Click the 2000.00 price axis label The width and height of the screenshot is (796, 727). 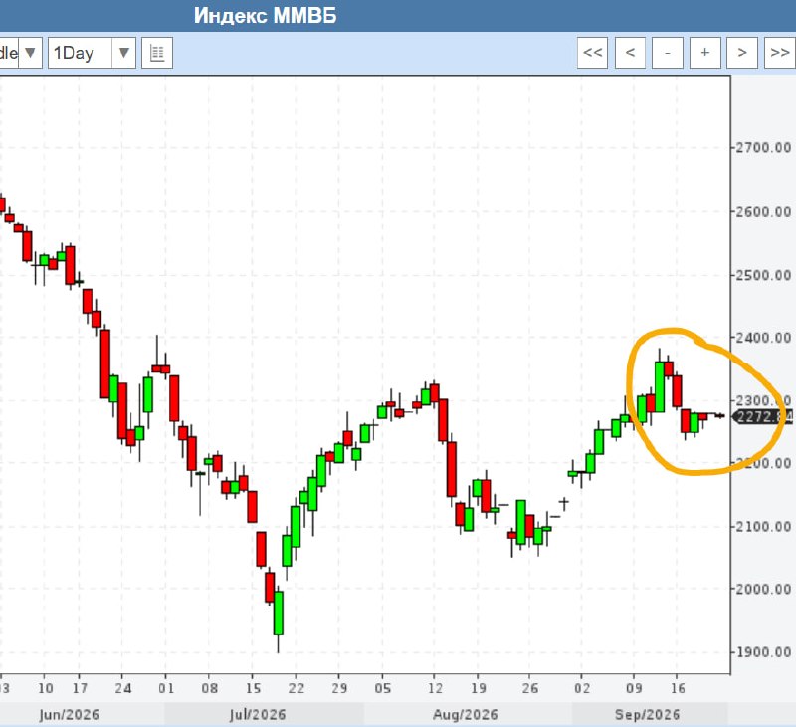click(763, 589)
